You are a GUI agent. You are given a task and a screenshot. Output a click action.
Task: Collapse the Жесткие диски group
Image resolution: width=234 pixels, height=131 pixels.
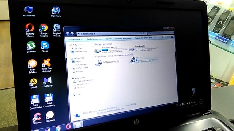93,44
